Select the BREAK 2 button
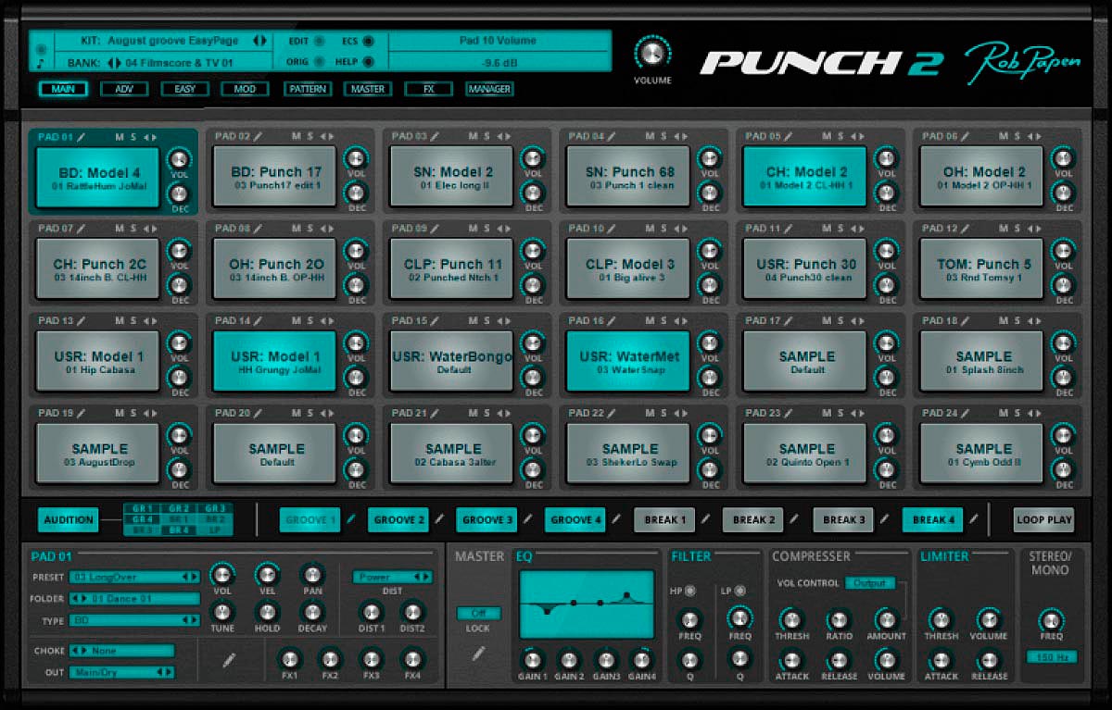Screen dimensions: 1112x710 (753, 519)
